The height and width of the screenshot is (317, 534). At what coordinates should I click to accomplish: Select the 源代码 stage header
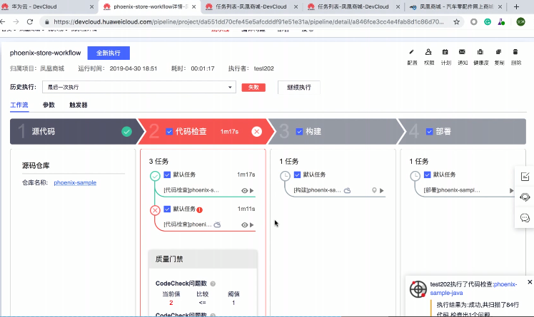pyautogui.click(x=74, y=132)
